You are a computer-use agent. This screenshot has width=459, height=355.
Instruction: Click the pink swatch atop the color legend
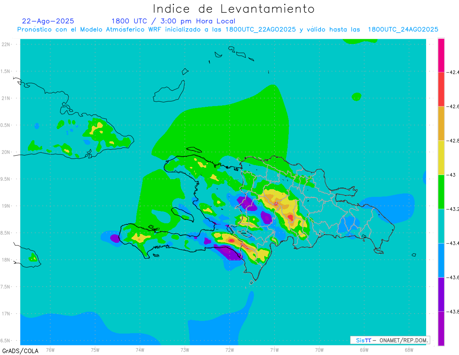pos(441,55)
